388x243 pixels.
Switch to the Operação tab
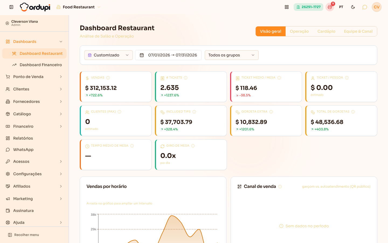[299, 31]
